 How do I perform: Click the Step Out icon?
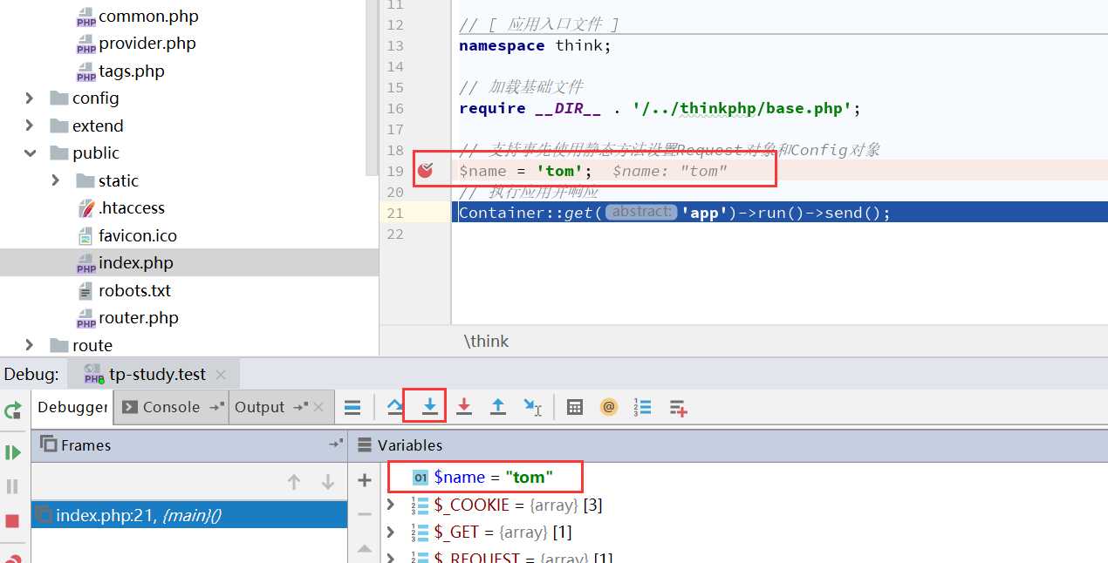coord(498,407)
